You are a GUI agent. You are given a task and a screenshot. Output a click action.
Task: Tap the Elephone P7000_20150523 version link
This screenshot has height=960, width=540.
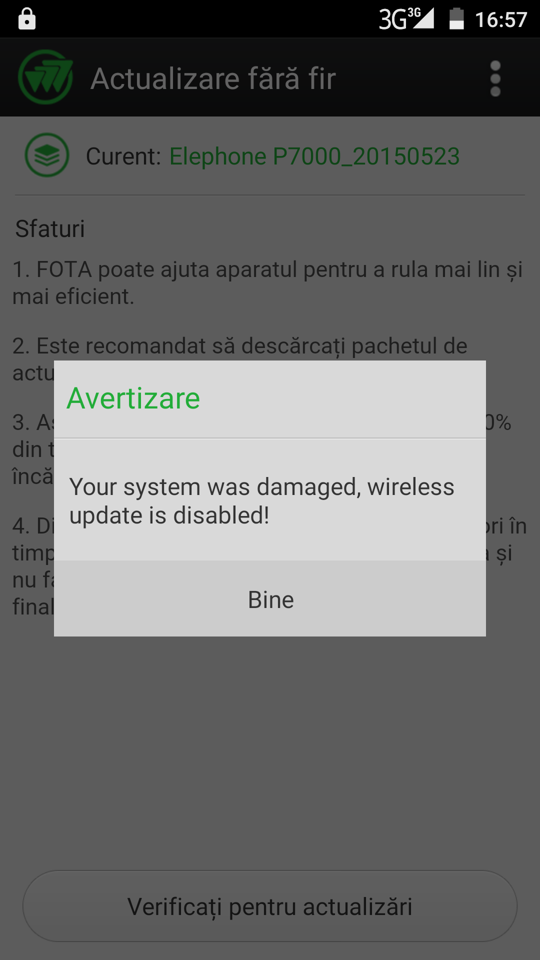(314, 156)
